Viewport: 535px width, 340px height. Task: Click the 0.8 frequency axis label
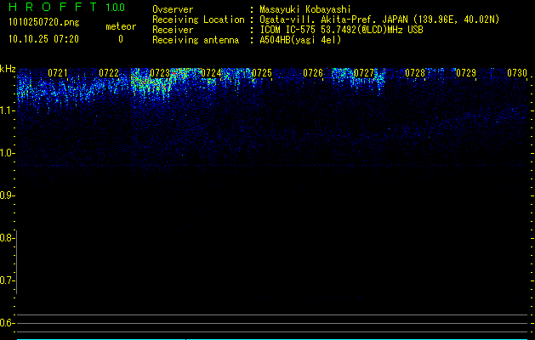pyautogui.click(x=7, y=238)
